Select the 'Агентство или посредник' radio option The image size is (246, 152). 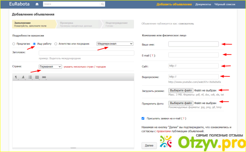click(x=56, y=44)
